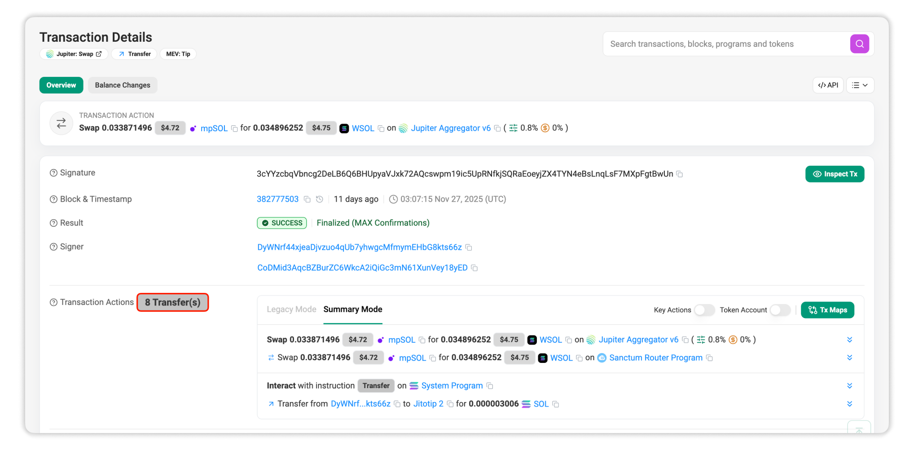Copy the transaction signature
This screenshot has width=914, height=451.
[x=680, y=174]
